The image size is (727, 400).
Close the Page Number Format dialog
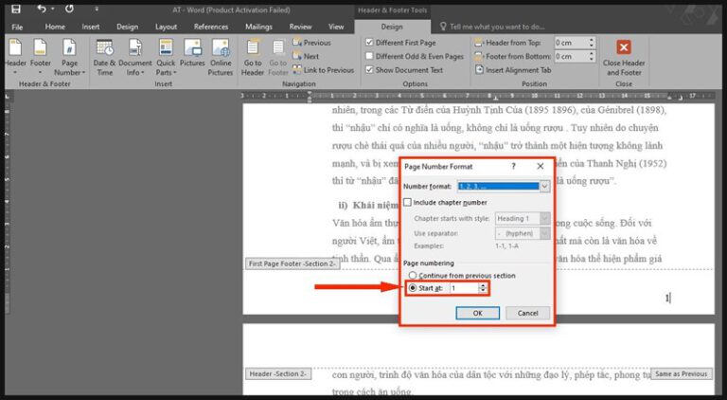[541, 166]
